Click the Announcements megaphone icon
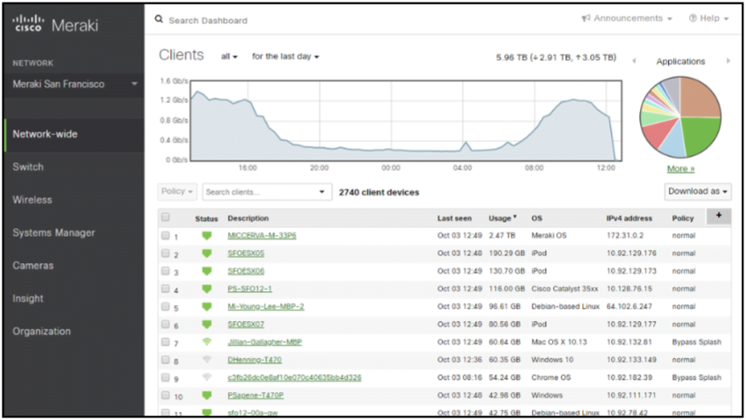The image size is (746, 420). (586, 18)
